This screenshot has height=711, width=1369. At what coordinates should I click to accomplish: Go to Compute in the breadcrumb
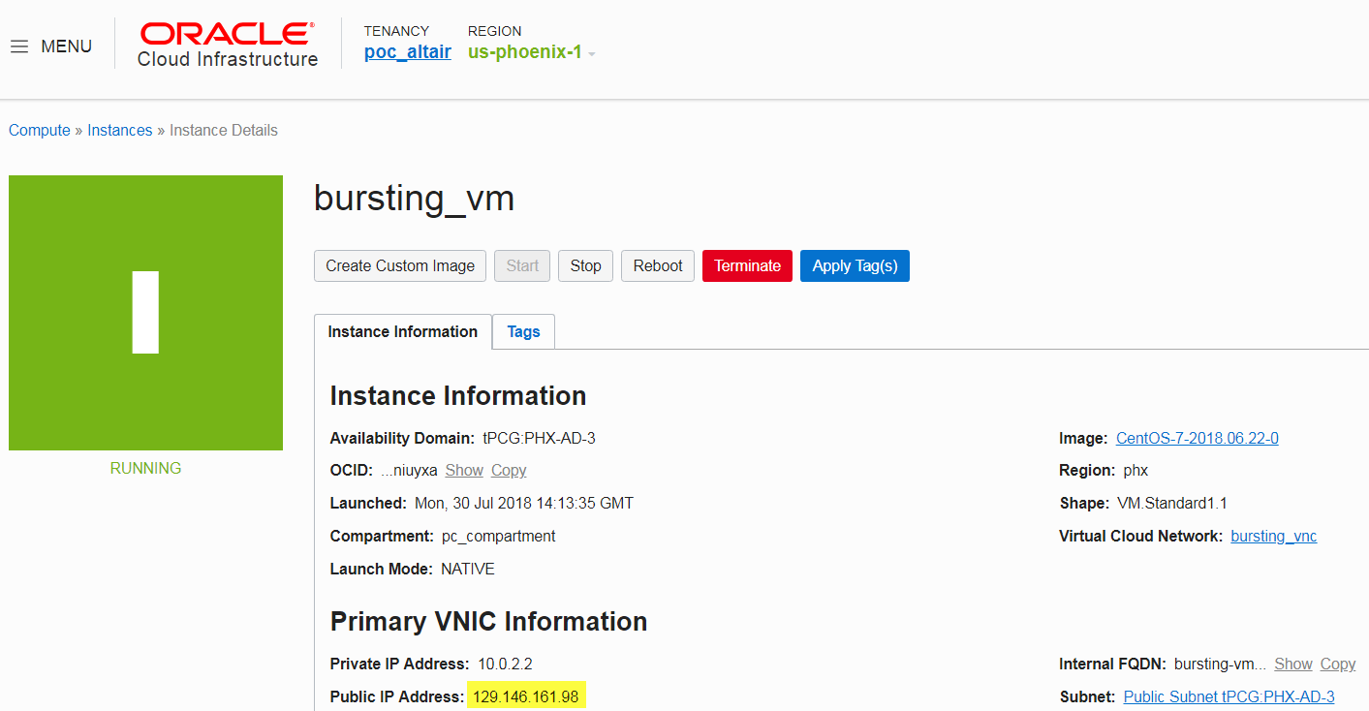[40, 130]
